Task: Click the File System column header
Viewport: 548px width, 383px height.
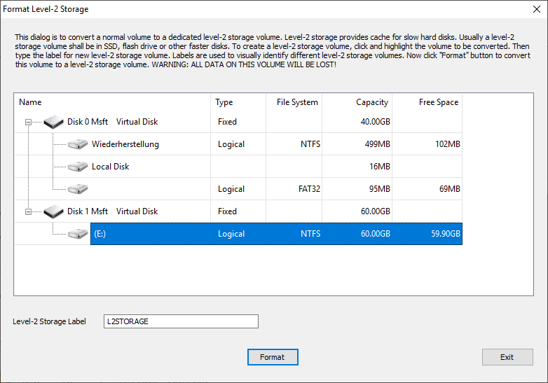Action: (297, 102)
